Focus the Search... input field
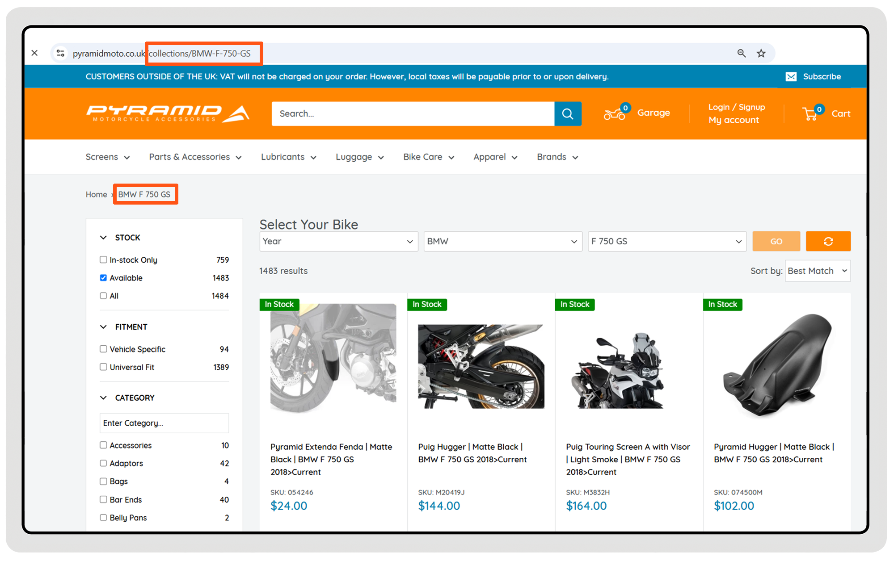This screenshot has width=894, height=561. (x=413, y=114)
